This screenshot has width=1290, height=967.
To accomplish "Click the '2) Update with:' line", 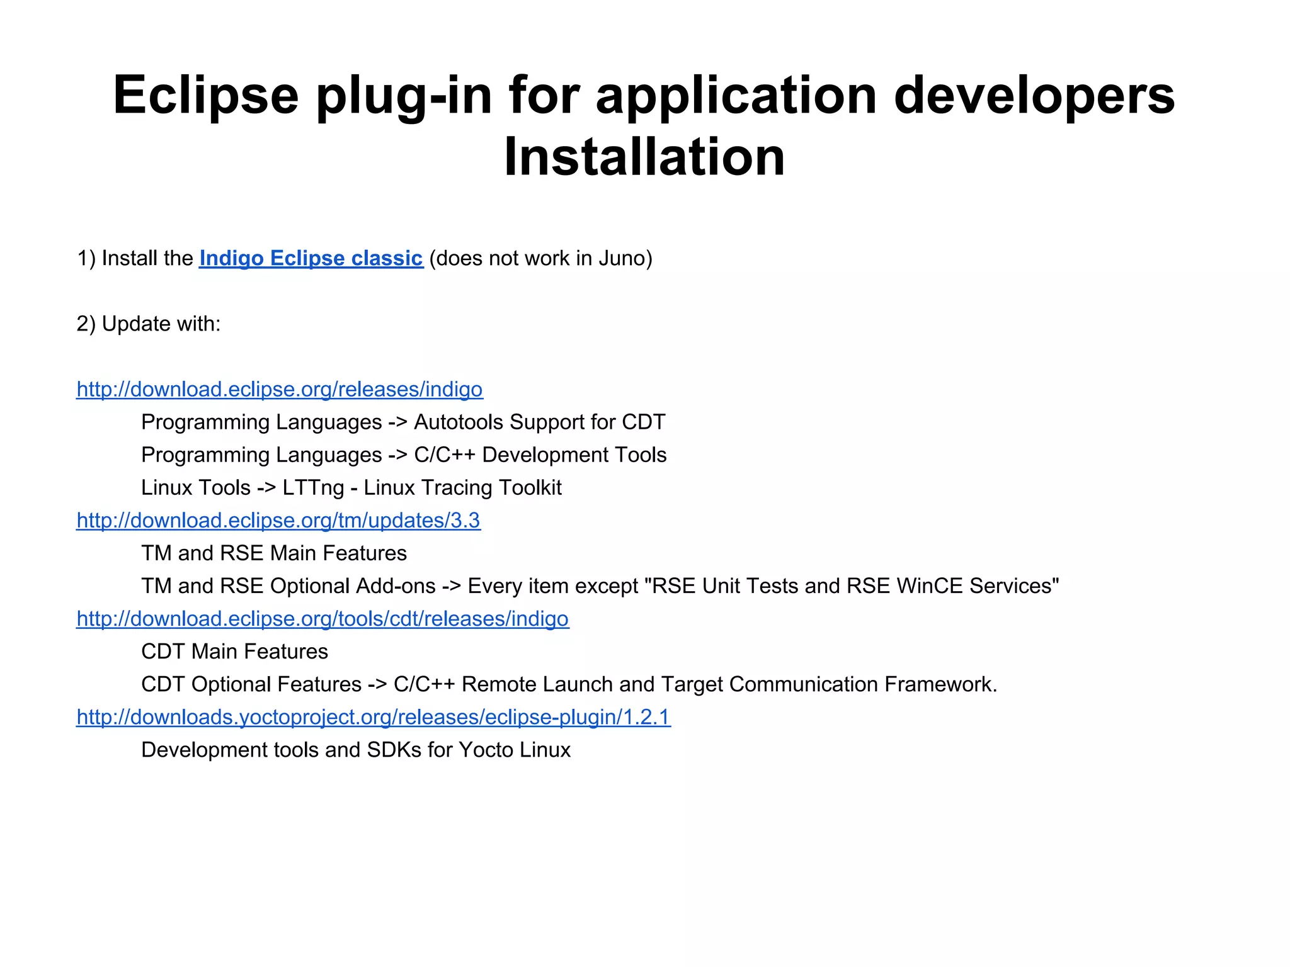I will point(149,324).
